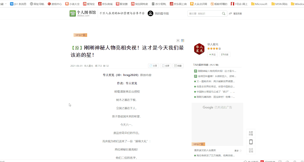This screenshot has width=304, height=162.
Task: Click the 转藏 save button under title
Action: click(178, 66)
